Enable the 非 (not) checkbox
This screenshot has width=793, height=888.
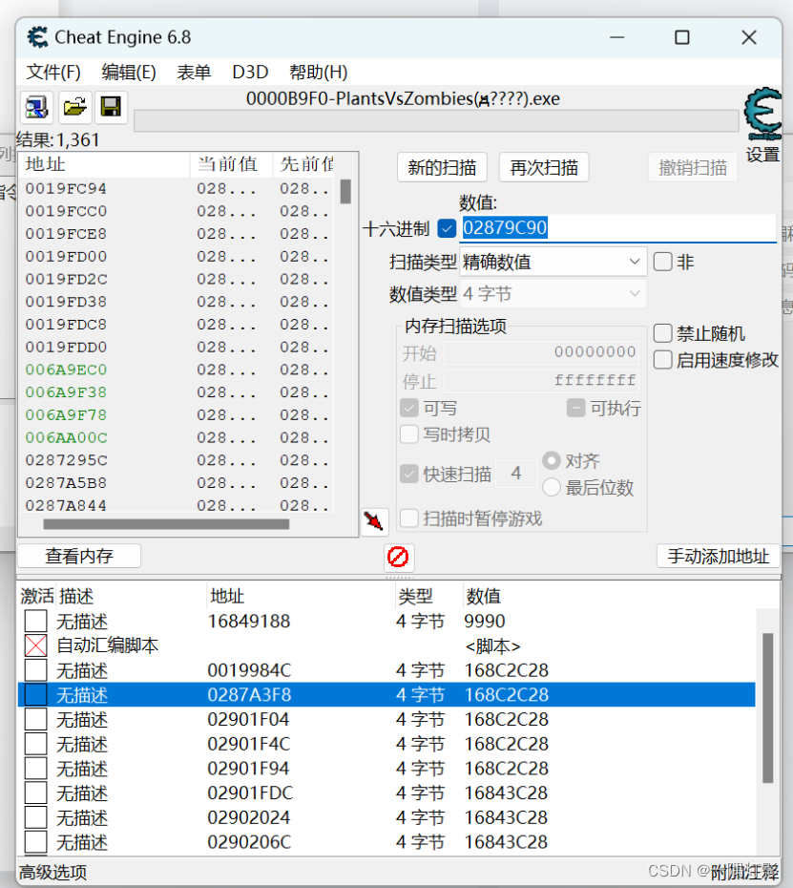point(663,262)
